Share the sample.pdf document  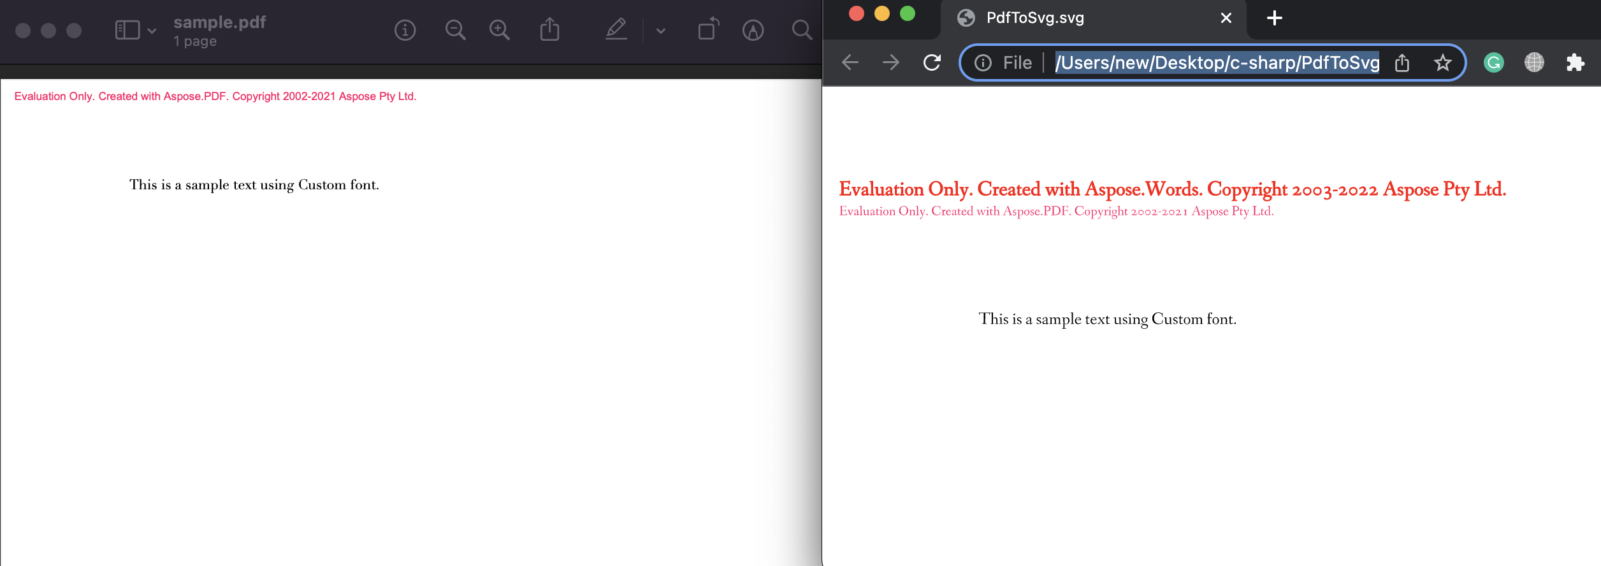coord(549,29)
